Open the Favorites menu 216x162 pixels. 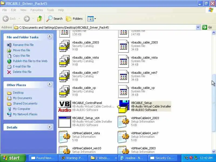(x=37, y=10)
